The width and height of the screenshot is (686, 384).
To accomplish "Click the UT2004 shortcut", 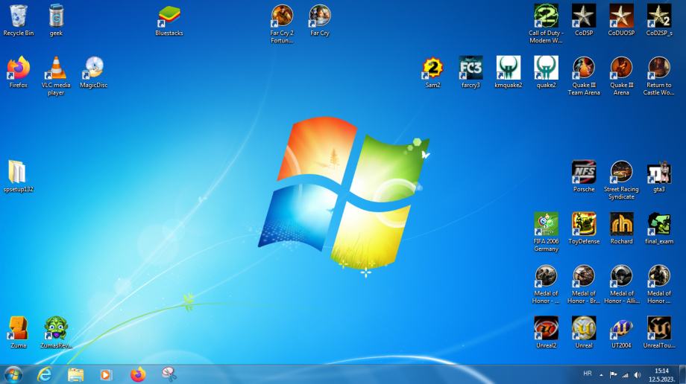I will click(621, 333).
